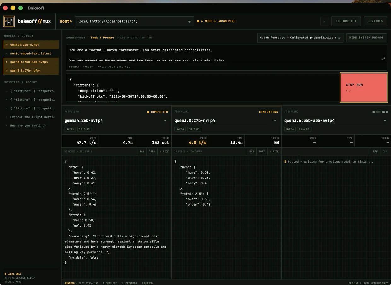Click the LOCAL ONLY indicator in sidebar
The width and height of the screenshot is (391, 285).
click(x=13, y=274)
